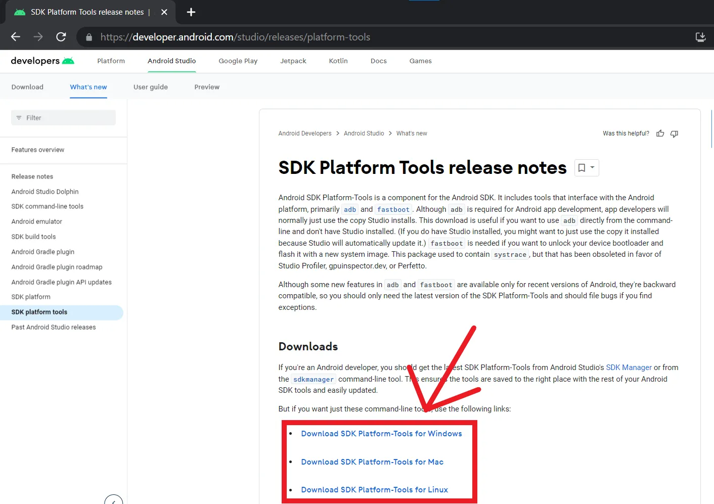Click the Android developers logo

click(42, 61)
